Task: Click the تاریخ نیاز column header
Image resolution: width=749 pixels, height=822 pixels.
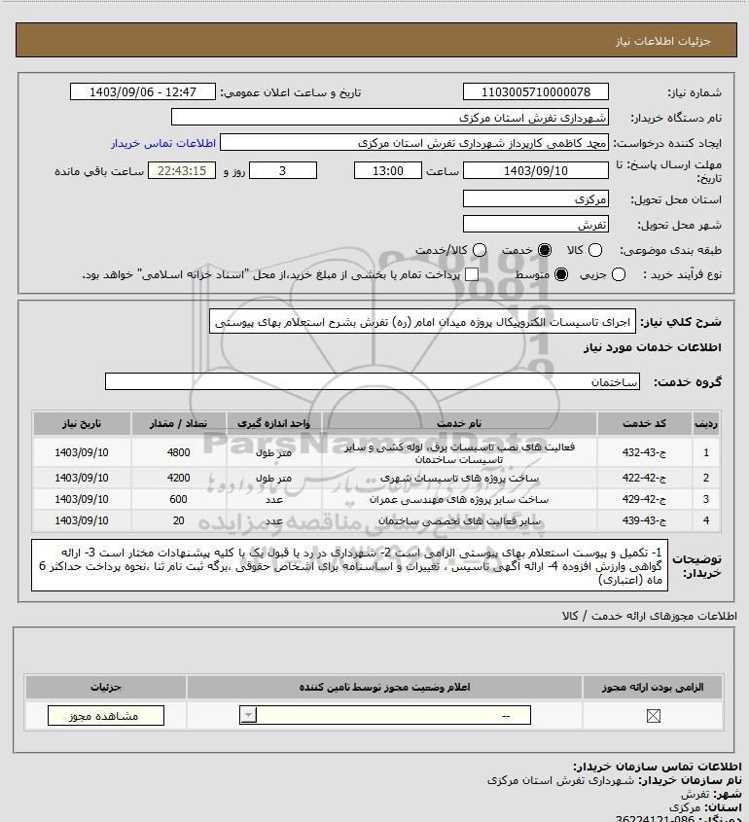Action: 82,423
